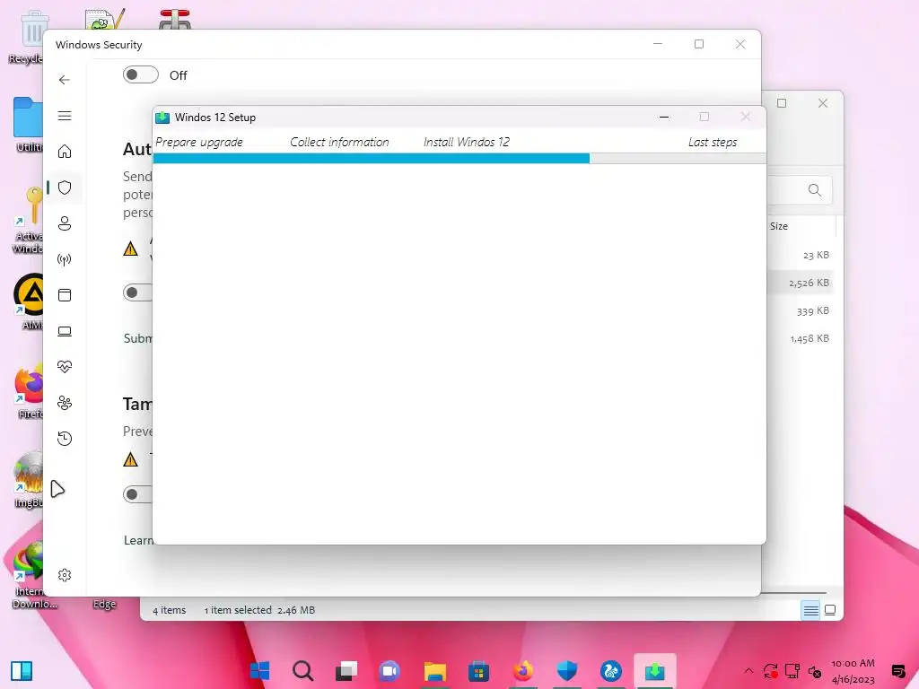Screen dimensions: 919x689
Task: Click the Collect information step label
Action: click(x=339, y=142)
